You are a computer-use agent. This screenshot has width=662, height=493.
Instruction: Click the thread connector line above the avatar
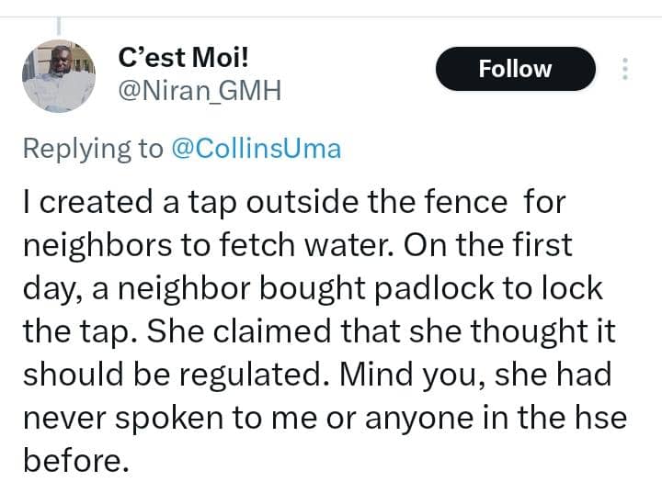(59, 25)
